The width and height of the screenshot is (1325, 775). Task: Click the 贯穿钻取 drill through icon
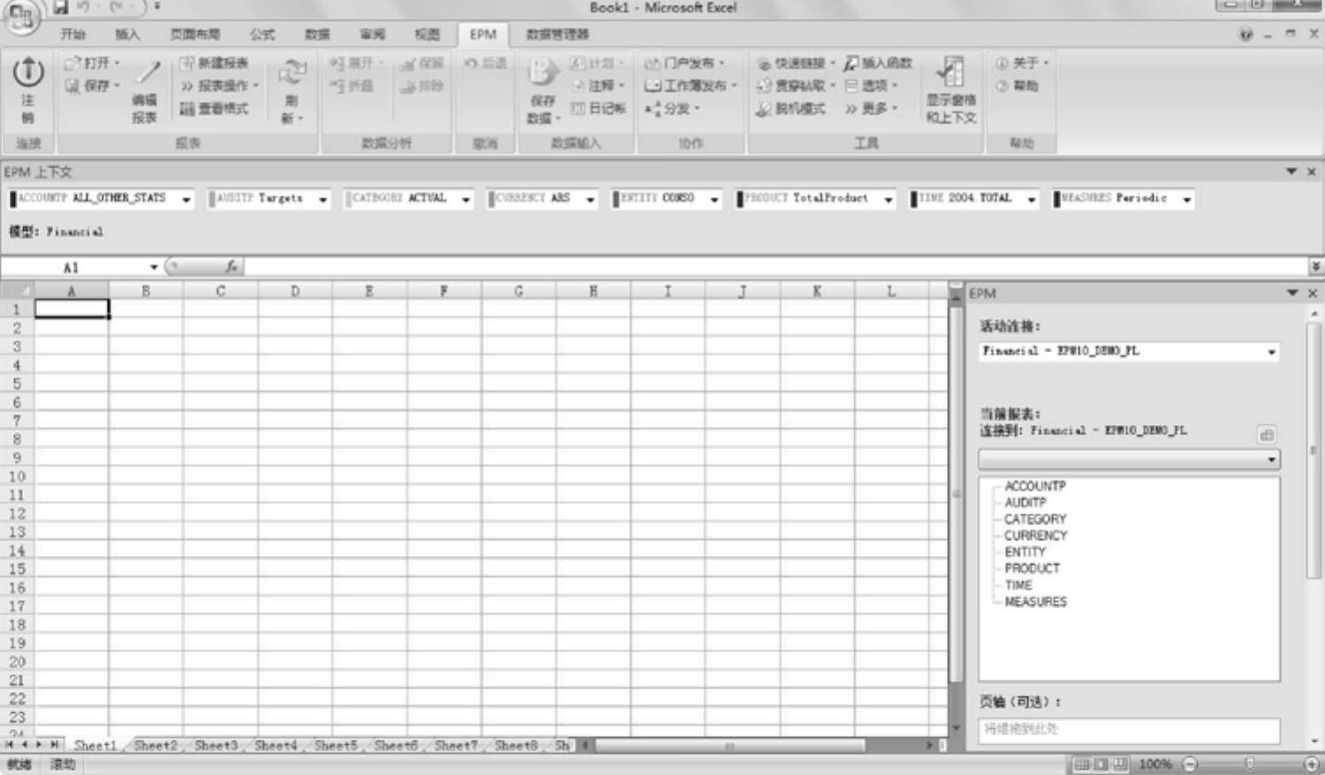click(764, 86)
